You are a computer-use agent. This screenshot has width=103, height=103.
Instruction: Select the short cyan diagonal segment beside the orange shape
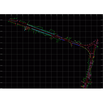click(25, 29)
